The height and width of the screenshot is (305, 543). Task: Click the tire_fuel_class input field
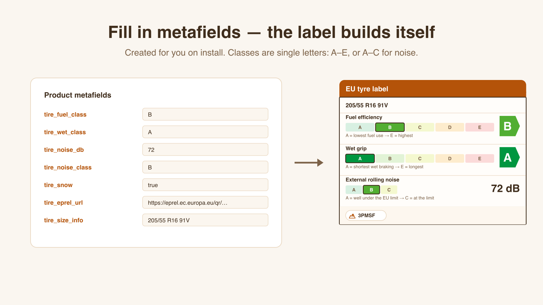pyautogui.click(x=205, y=115)
